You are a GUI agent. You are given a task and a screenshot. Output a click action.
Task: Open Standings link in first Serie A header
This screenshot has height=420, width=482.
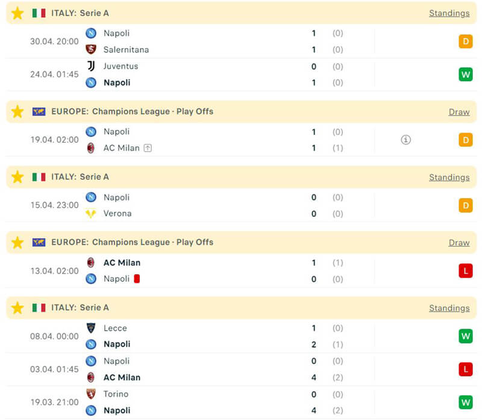pyautogui.click(x=449, y=13)
